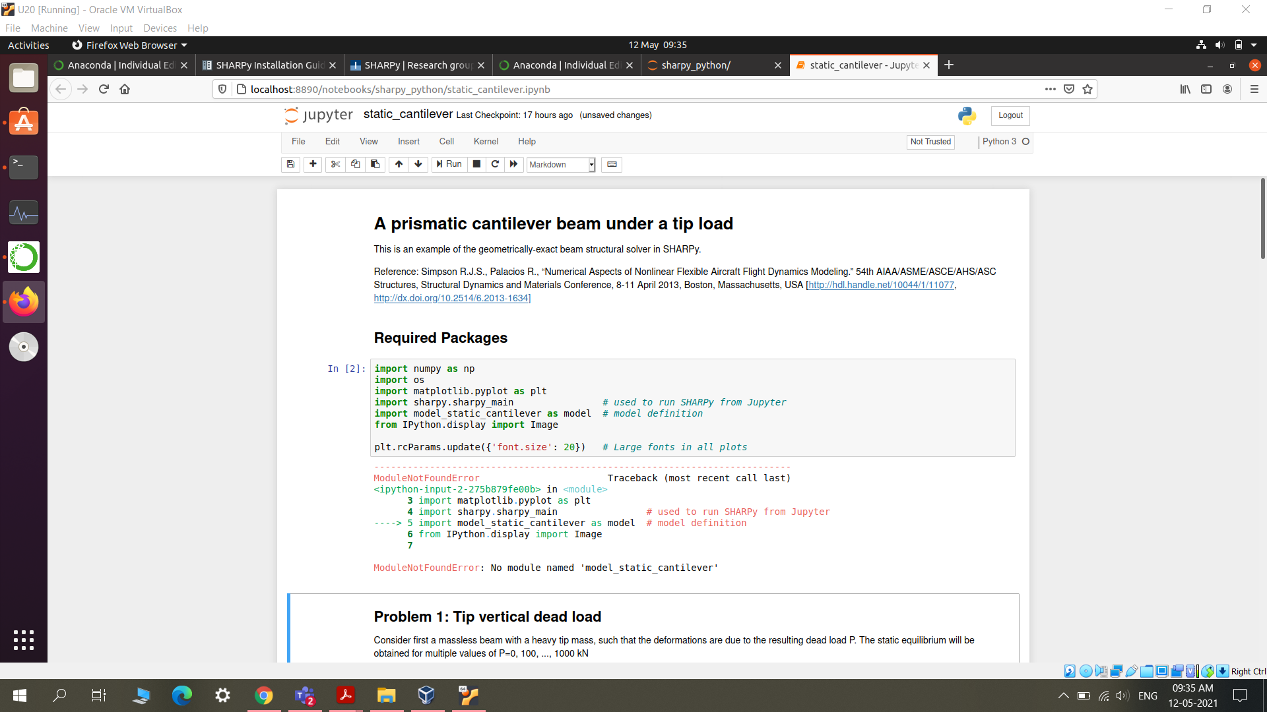The width and height of the screenshot is (1267, 712).
Task: Expand Firefox Web Browser app menu
Action: [x=129, y=45]
